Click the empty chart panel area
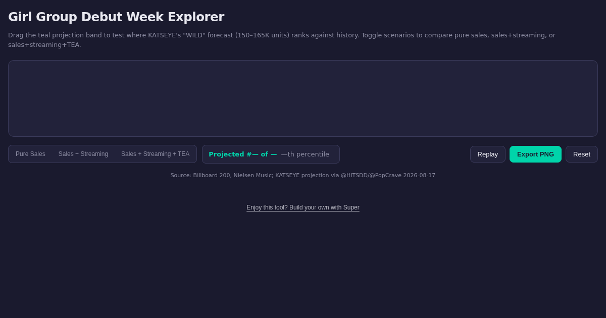Image resolution: width=606 pixels, height=318 pixels. 303,98
